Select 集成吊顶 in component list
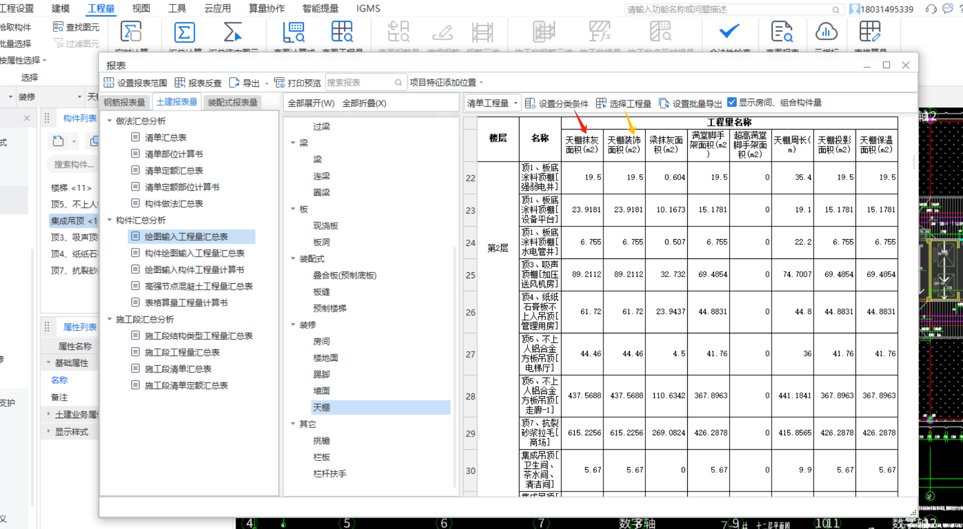This screenshot has width=963, height=529. (73, 220)
